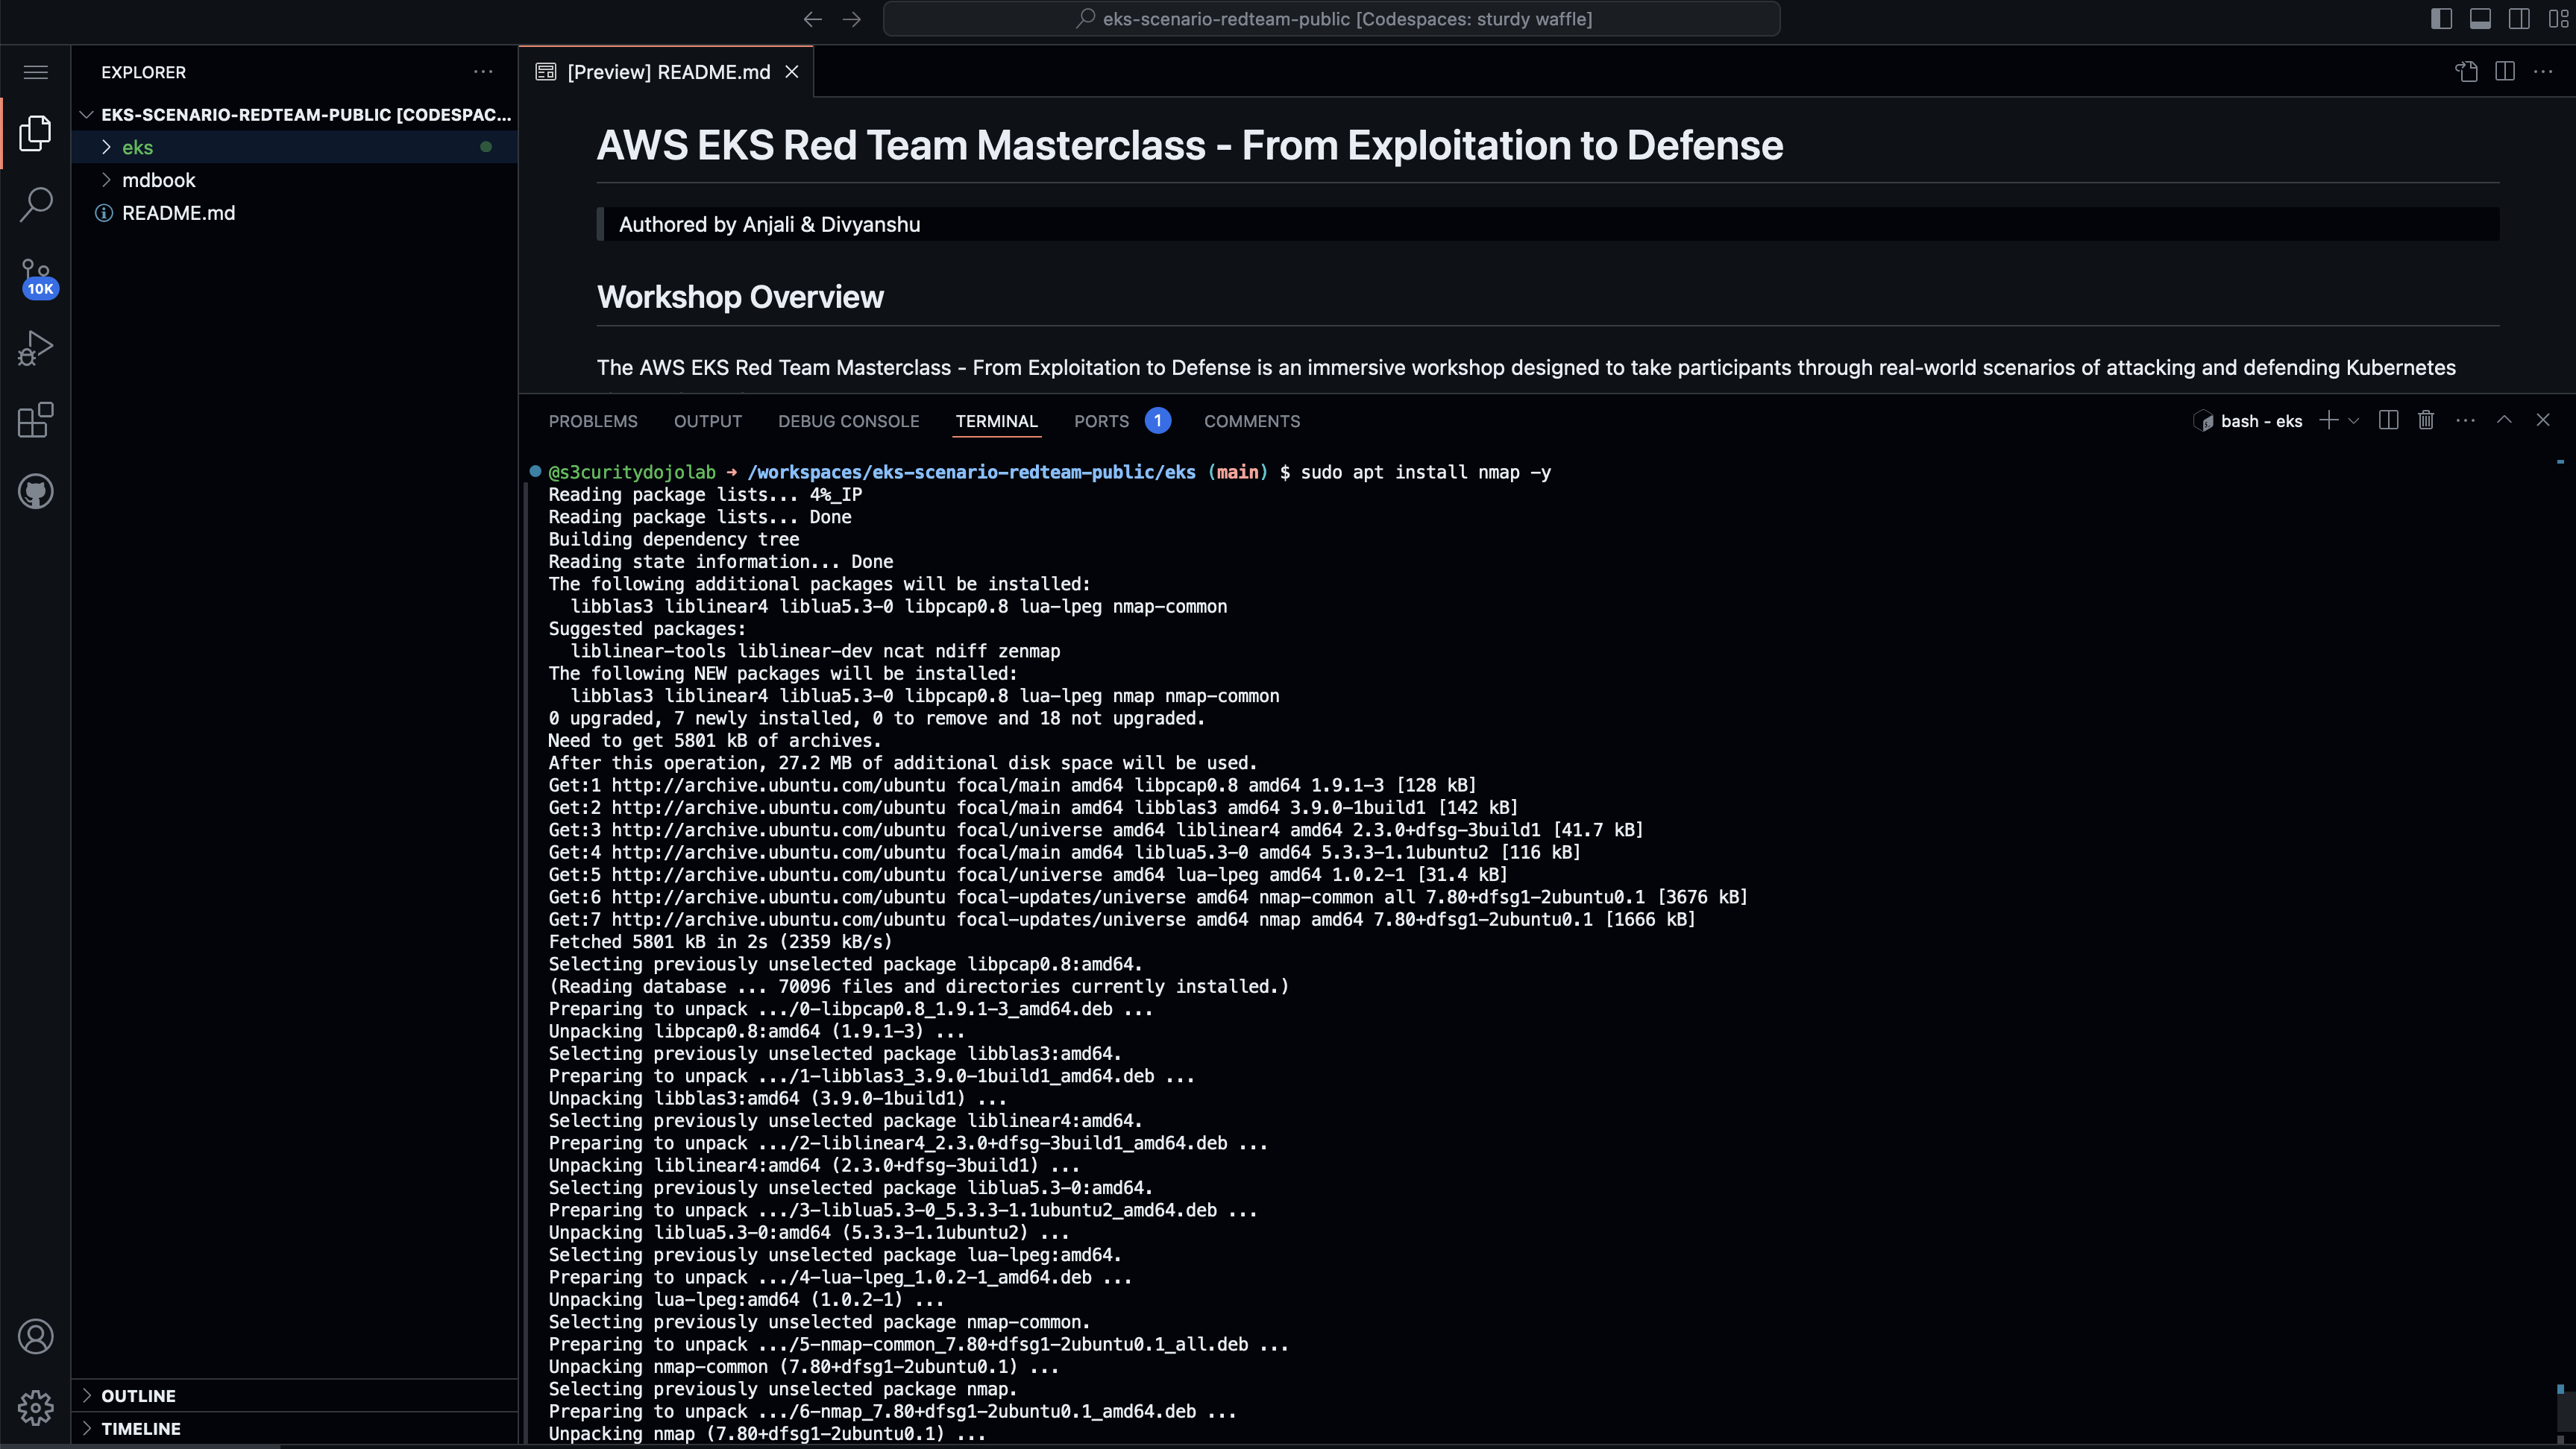This screenshot has width=2576, height=1449.
Task: Open the Accounts menu icon
Action: pos(36,1336)
